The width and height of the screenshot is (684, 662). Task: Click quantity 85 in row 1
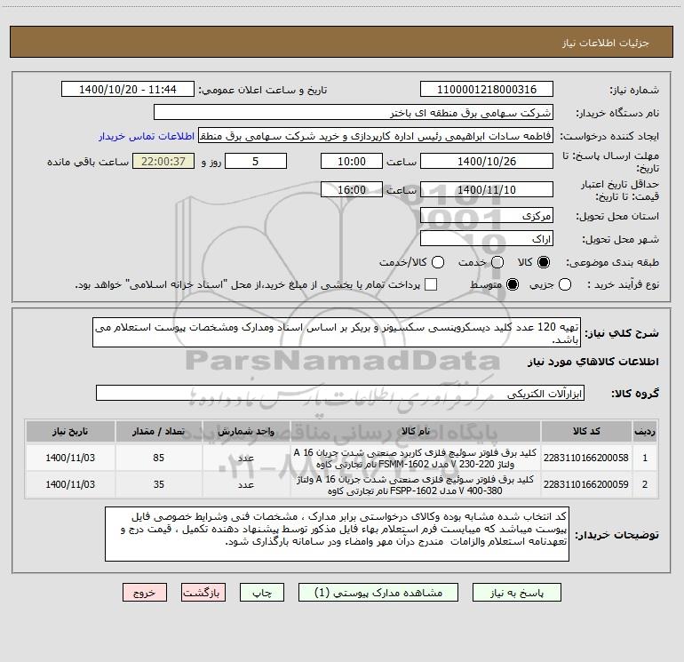159,458
